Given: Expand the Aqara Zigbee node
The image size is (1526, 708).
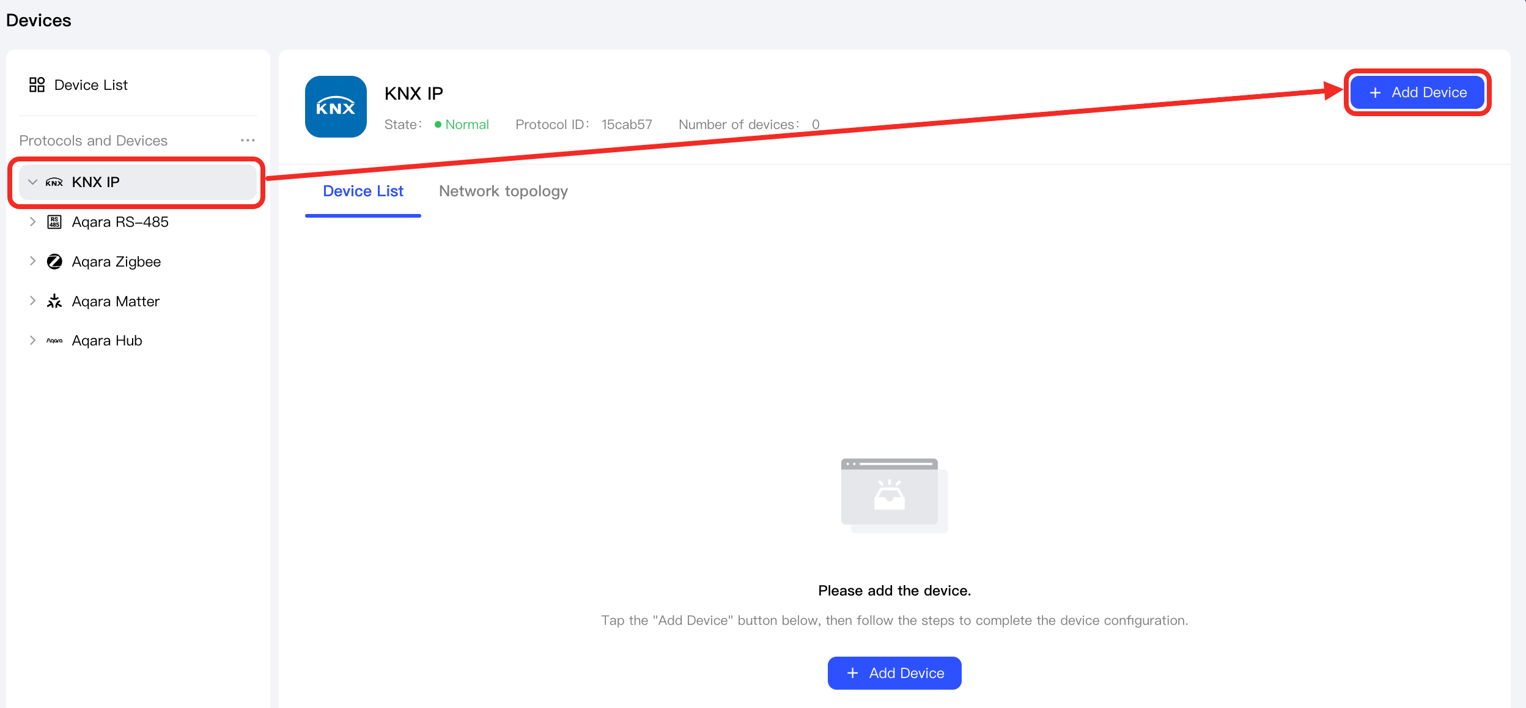Looking at the screenshot, I should pyautogui.click(x=33, y=261).
